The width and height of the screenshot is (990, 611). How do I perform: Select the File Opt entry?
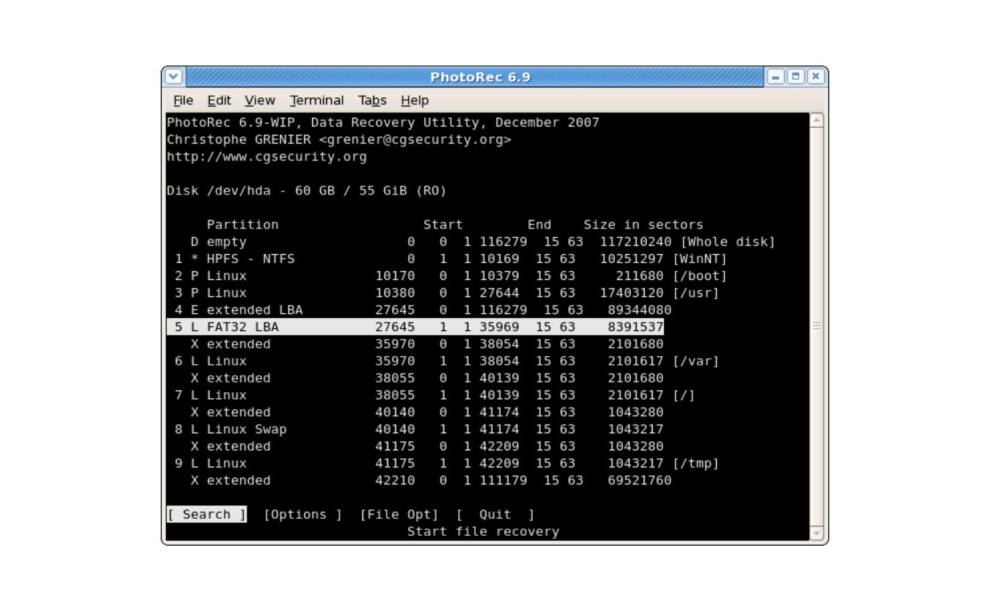(x=399, y=514)
